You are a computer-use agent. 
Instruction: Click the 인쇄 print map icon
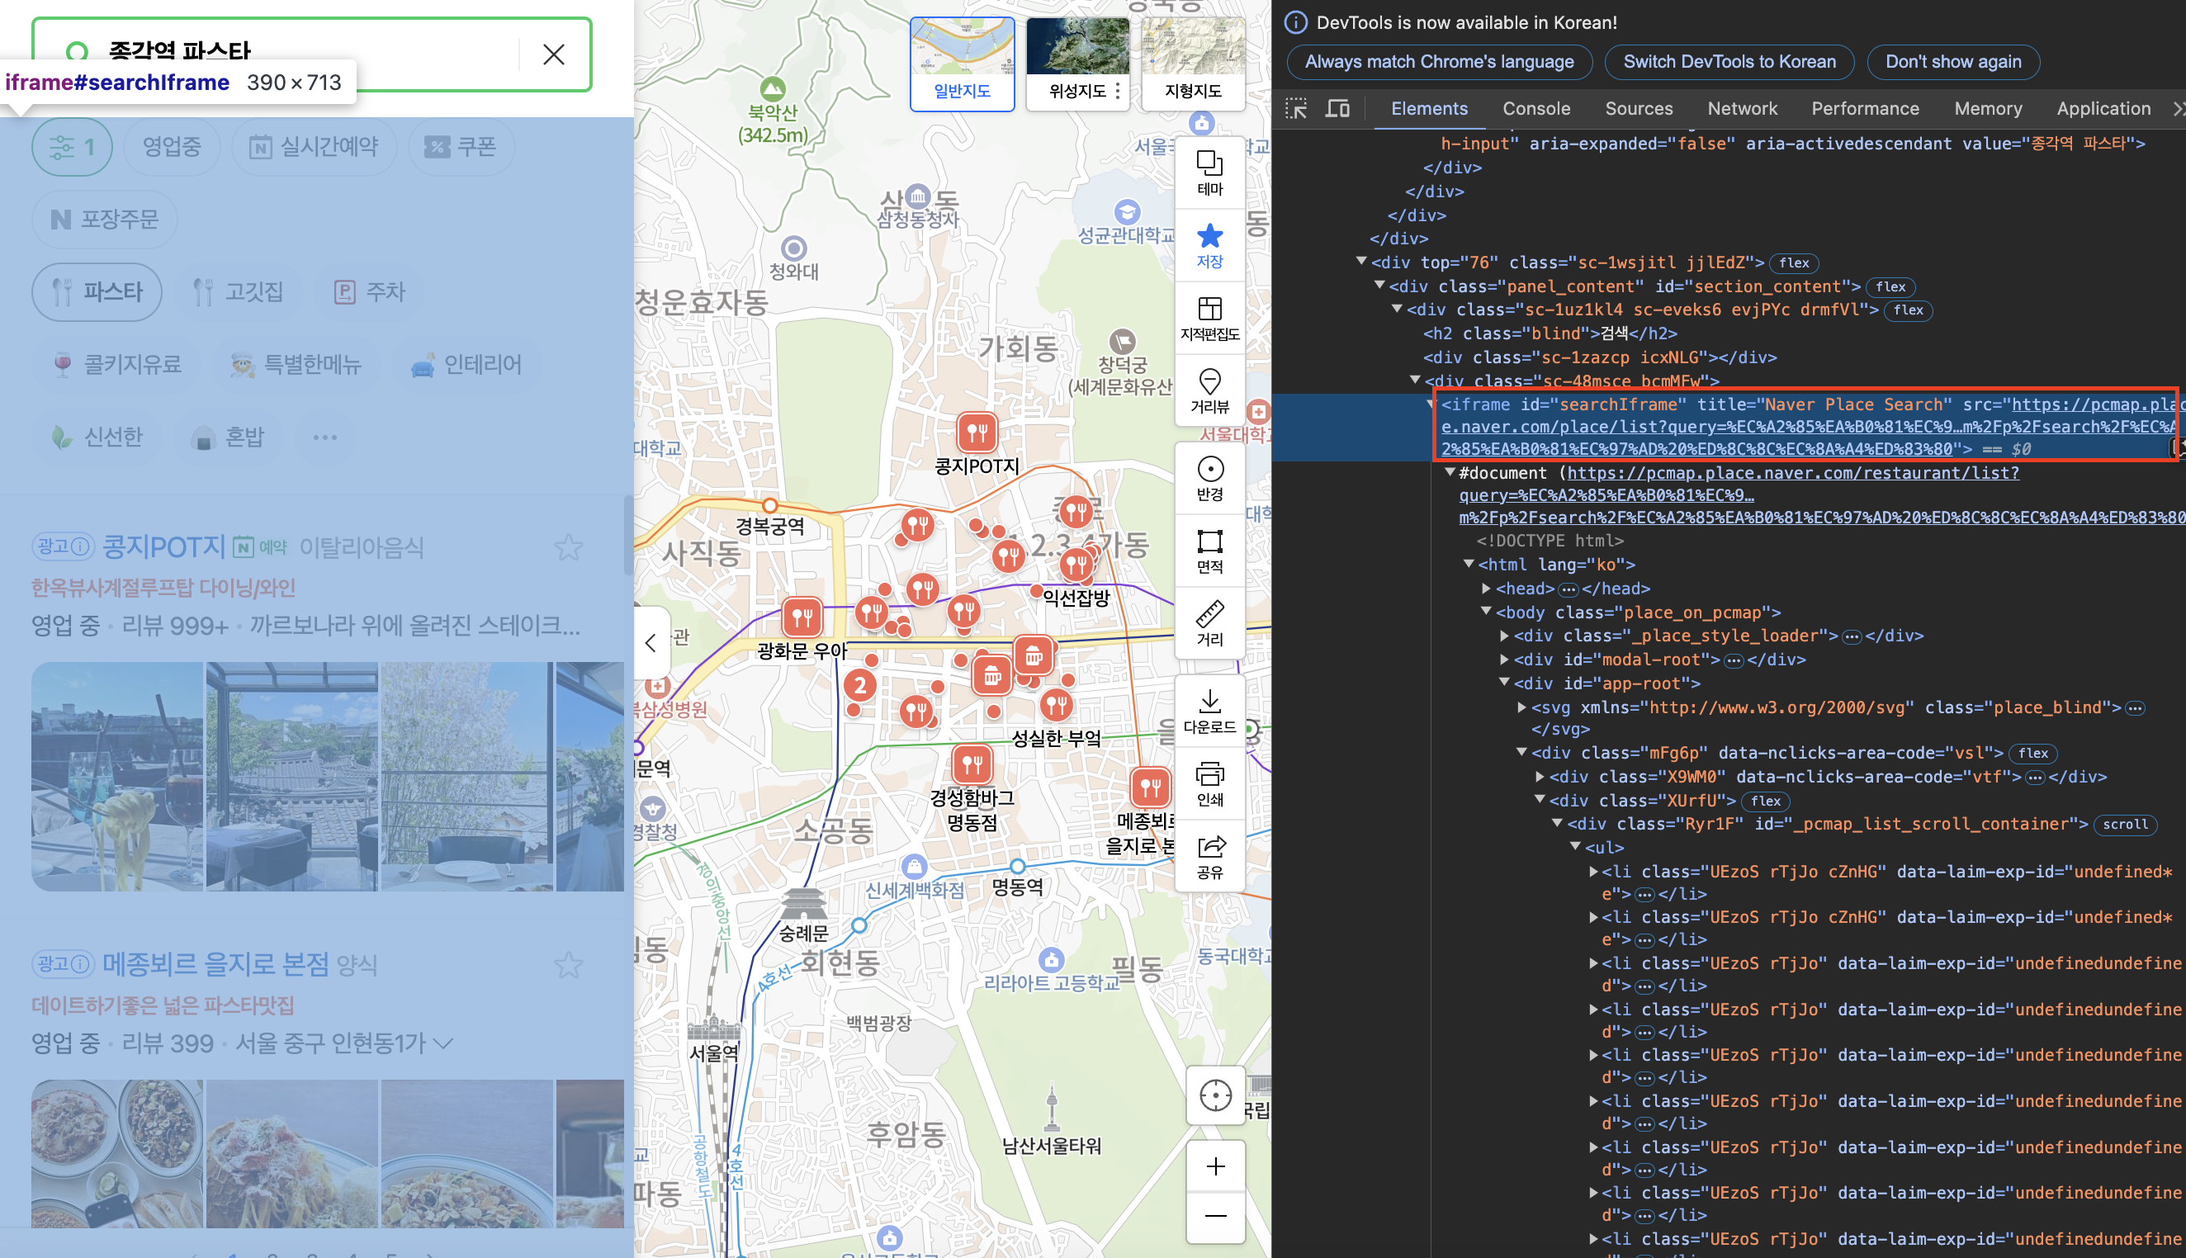click(1209, 783)
